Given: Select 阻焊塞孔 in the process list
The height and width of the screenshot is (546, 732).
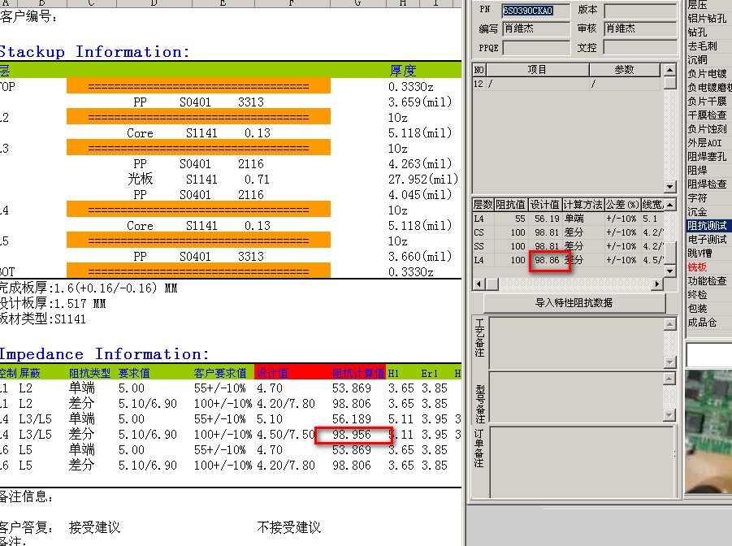Looking at the screenshot, I should 707,157.
